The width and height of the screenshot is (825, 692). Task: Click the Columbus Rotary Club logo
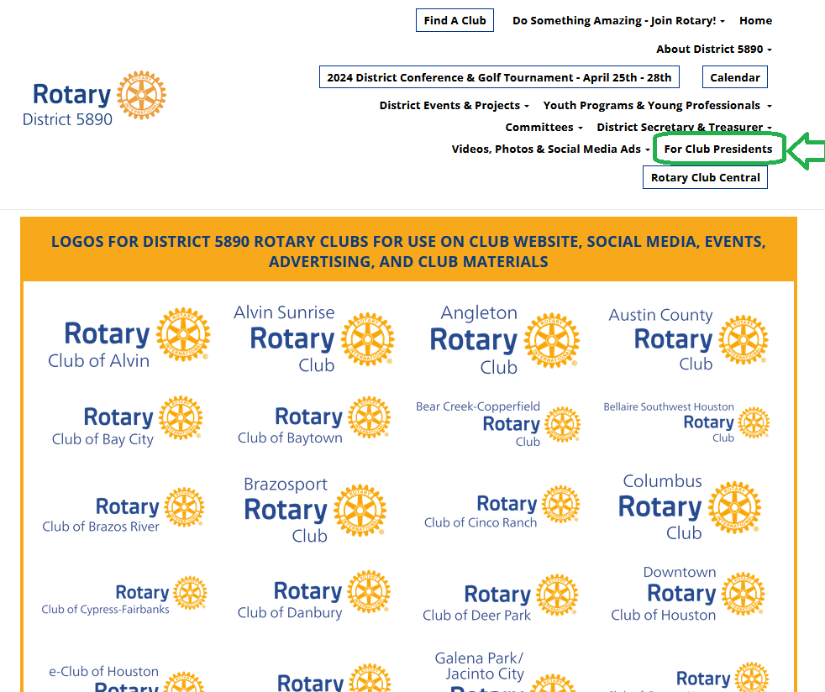pos(691,507)
